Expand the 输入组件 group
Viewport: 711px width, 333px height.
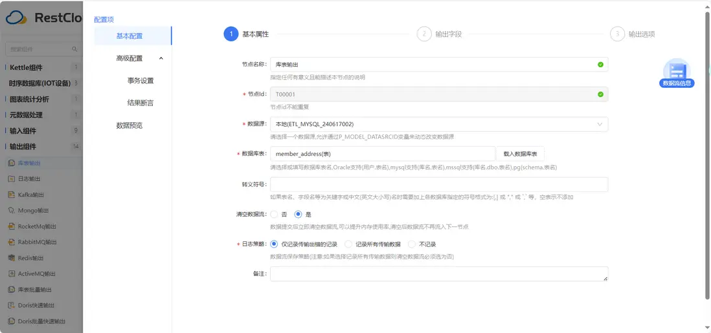pos(41,131)
